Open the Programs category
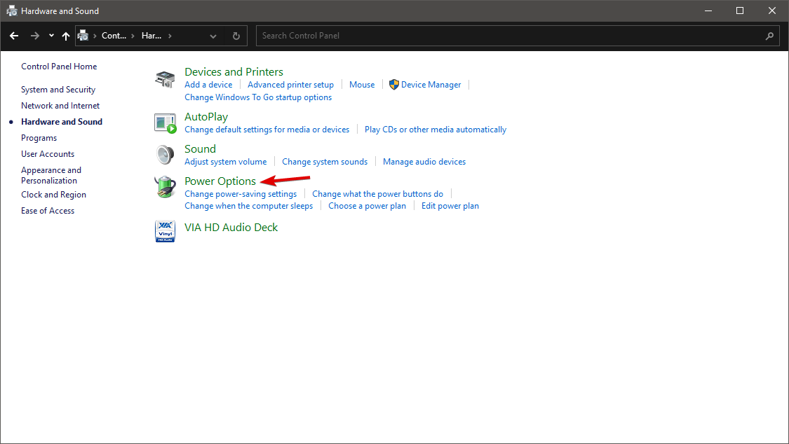The width and height of the screenshot is (789, 444). [39, 138]
